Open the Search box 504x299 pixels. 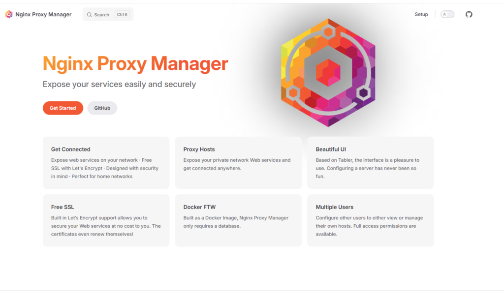[x=108, y=14]
